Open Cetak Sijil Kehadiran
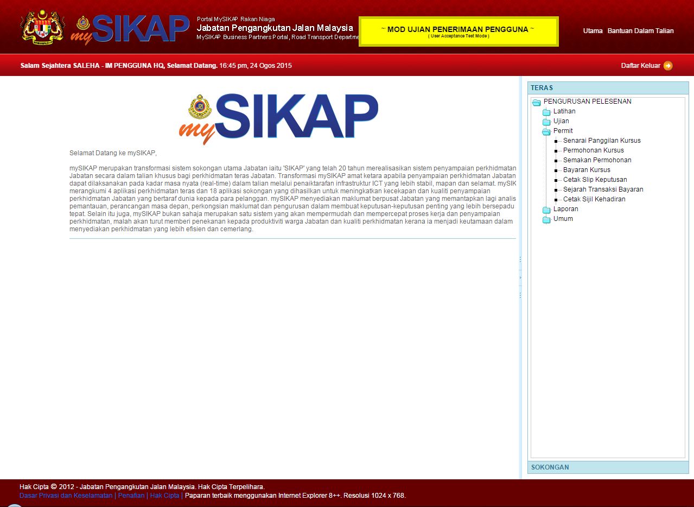The height and width of the screenshot is (507, 694). click(x=594, y=199)
